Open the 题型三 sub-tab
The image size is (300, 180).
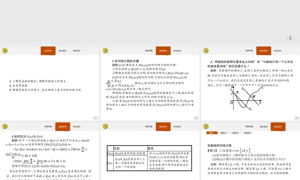(235, 132)
